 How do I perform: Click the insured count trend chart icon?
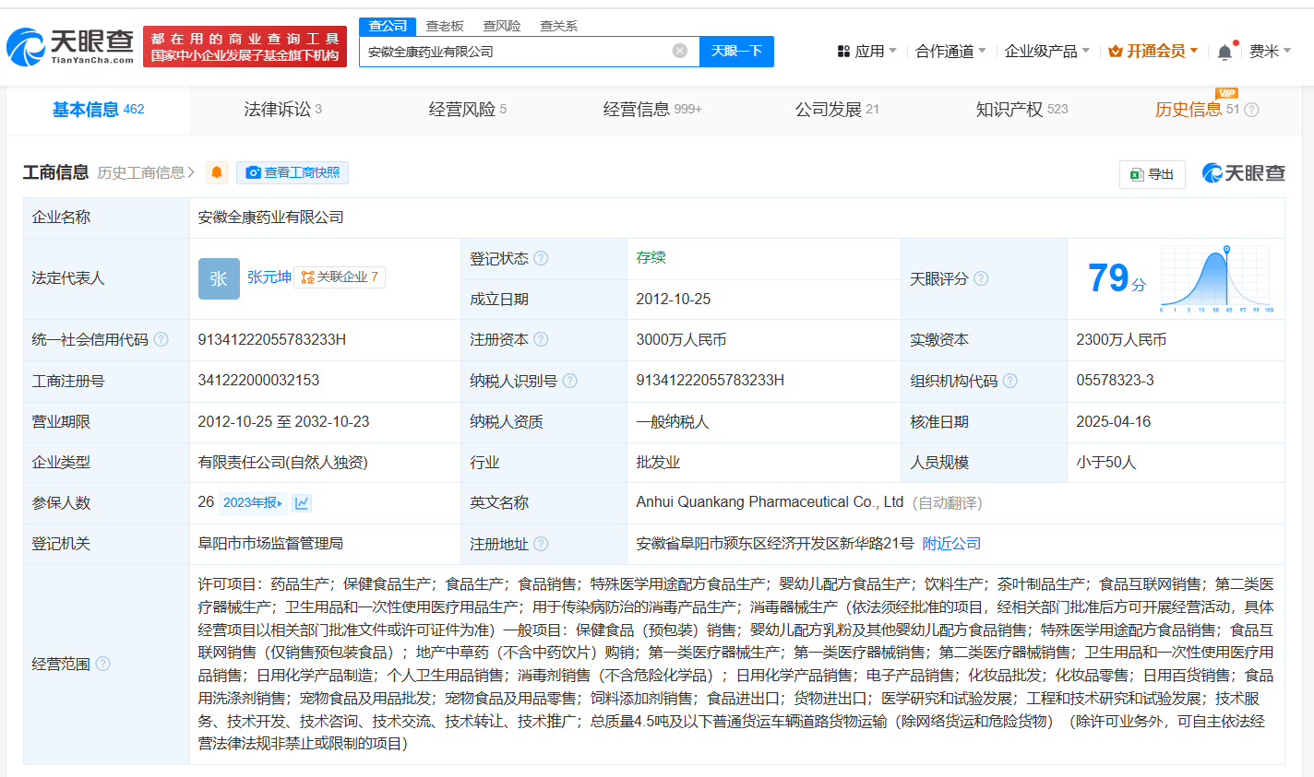click(x=302, y=503)
